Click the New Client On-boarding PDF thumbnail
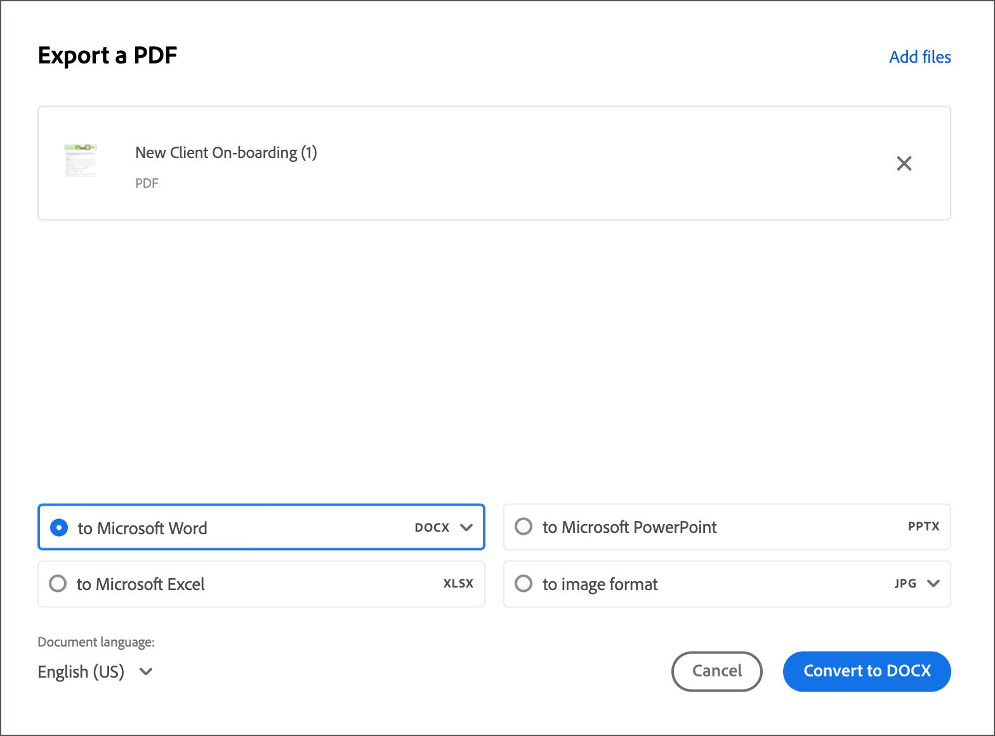 81,161
